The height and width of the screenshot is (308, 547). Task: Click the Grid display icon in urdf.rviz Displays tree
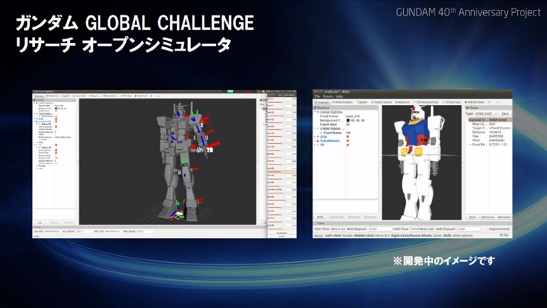click(318, 137)
